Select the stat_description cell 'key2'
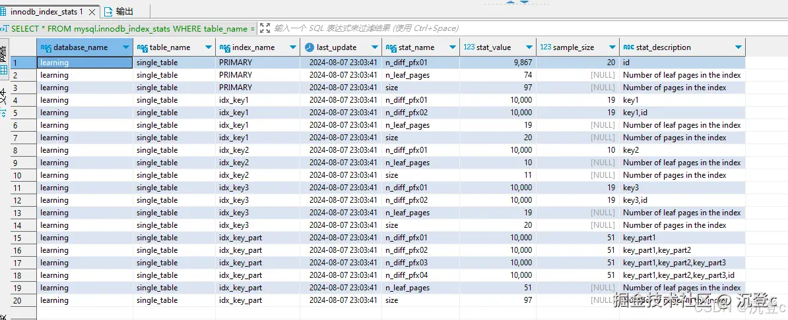 coord(682,150)
